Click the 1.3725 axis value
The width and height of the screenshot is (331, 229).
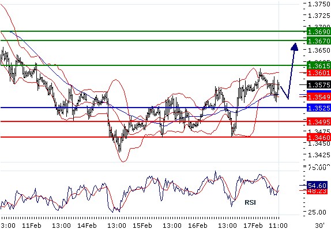point(319,16)
